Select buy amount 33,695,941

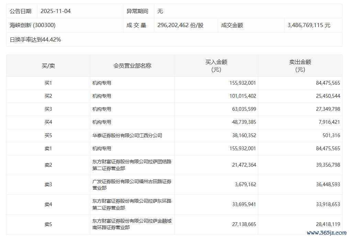pos(244,204)
